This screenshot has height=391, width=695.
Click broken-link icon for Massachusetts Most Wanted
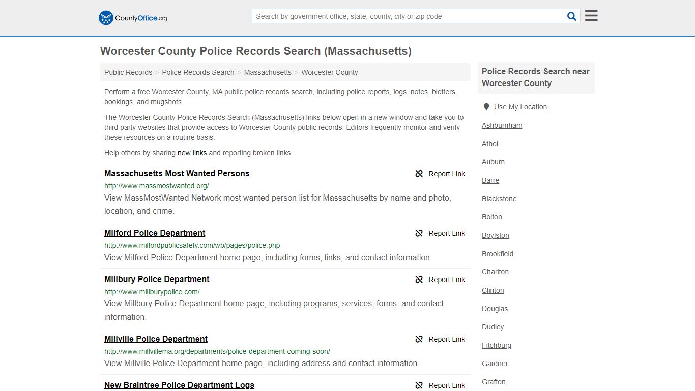pos(419,174)
